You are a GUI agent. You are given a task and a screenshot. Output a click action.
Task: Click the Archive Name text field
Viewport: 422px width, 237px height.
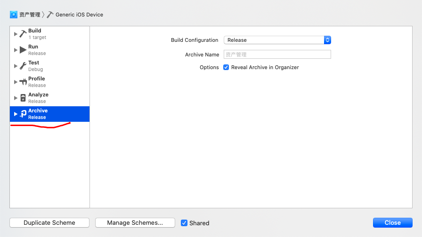point(277,55)
